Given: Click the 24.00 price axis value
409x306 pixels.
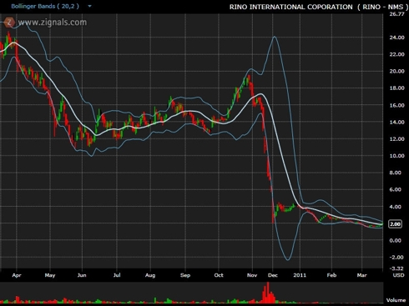Looking at the screenshot, I should click(397, 38).
